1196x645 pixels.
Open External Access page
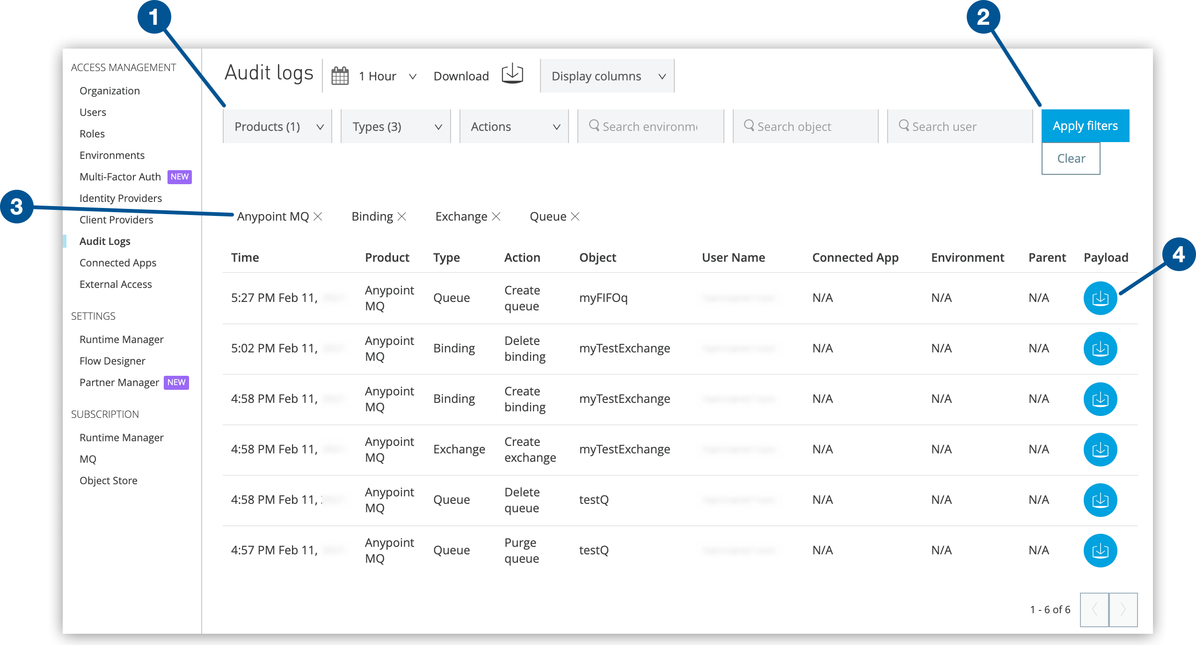116,284
